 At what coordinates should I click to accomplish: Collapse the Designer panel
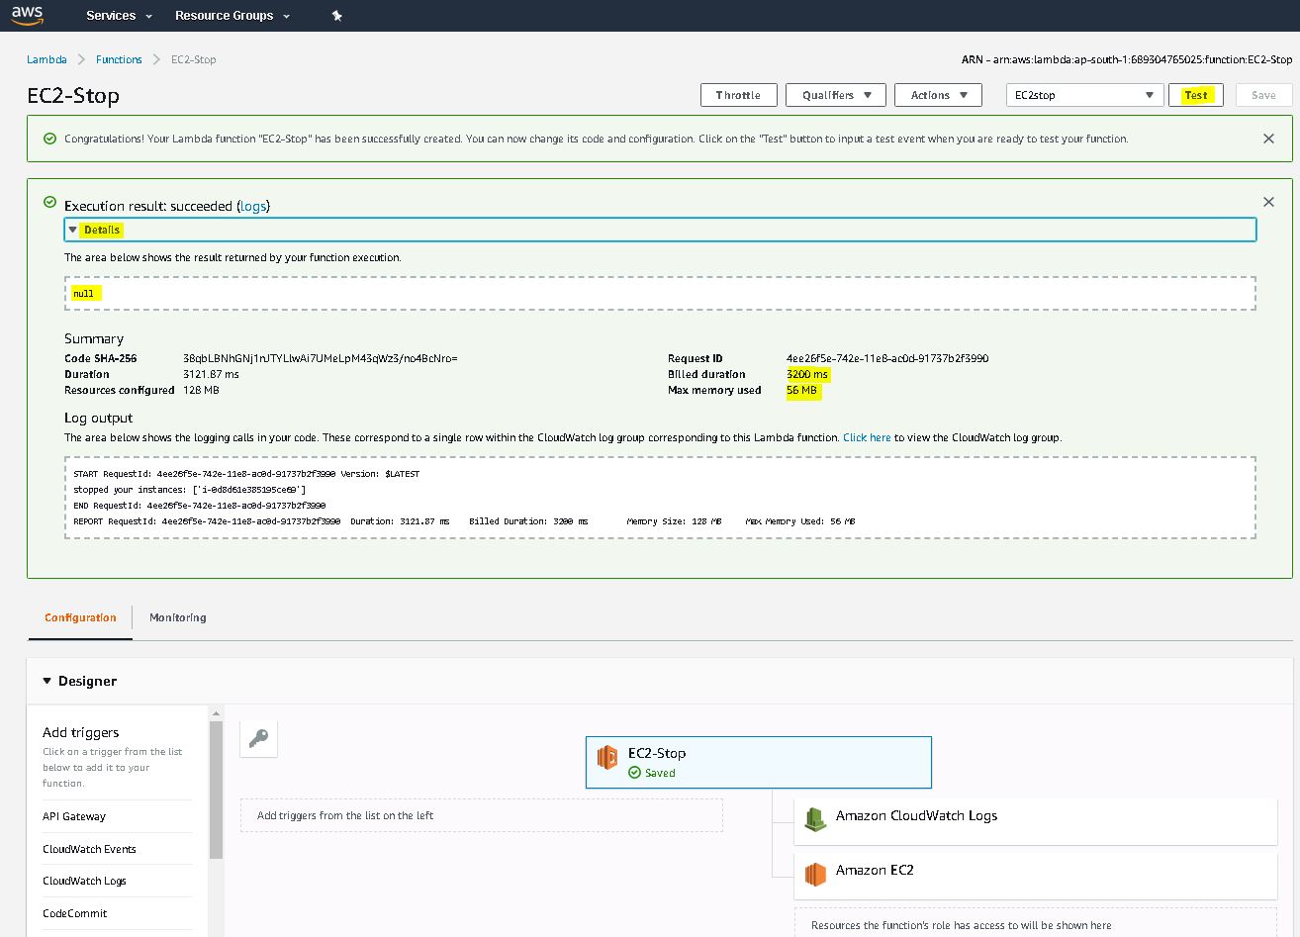pos(46,681)
